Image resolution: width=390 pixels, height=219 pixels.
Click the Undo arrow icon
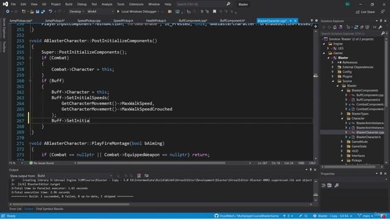click(51, 12)
